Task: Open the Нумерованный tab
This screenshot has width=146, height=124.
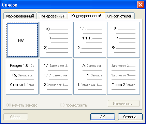Action: pos(53,16)
